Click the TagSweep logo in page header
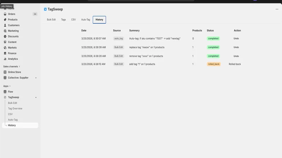 [x=45, y=9]
